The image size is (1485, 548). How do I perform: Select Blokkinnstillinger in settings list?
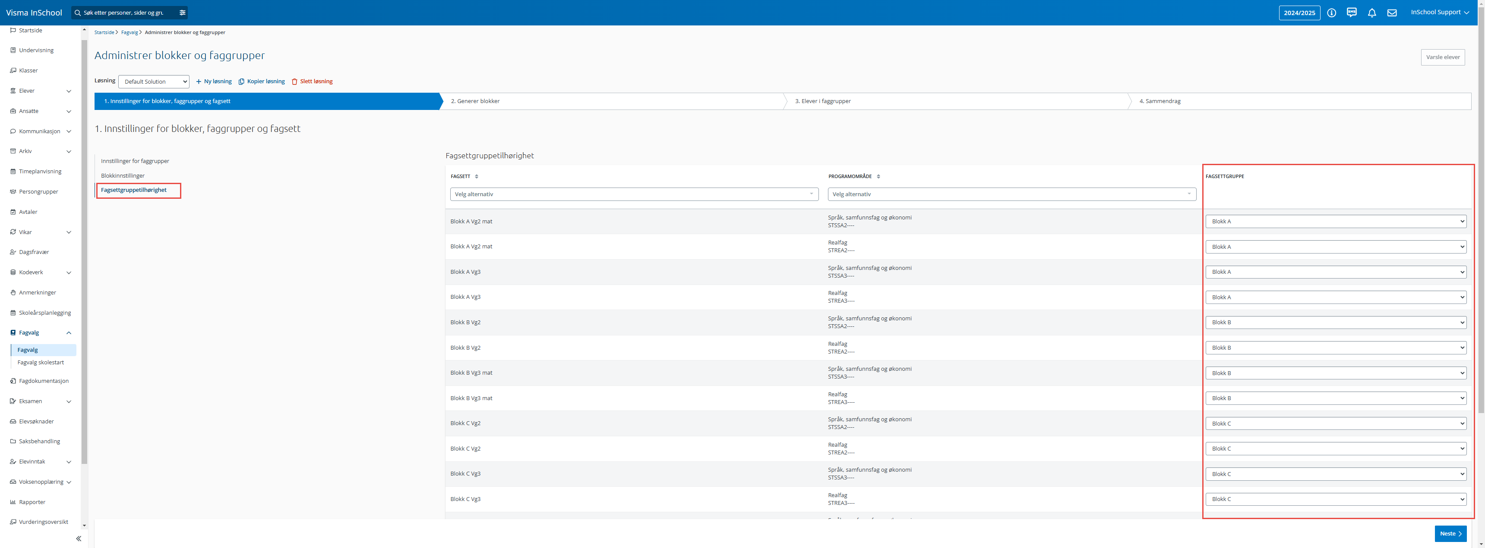[123, 175]
